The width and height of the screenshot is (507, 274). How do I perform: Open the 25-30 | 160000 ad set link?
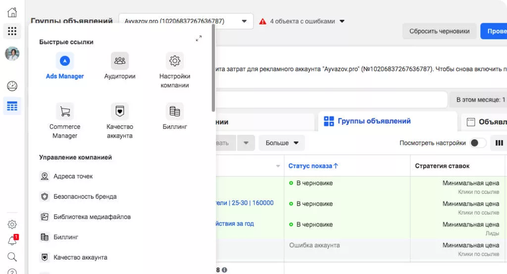click(x=245, y=203)
